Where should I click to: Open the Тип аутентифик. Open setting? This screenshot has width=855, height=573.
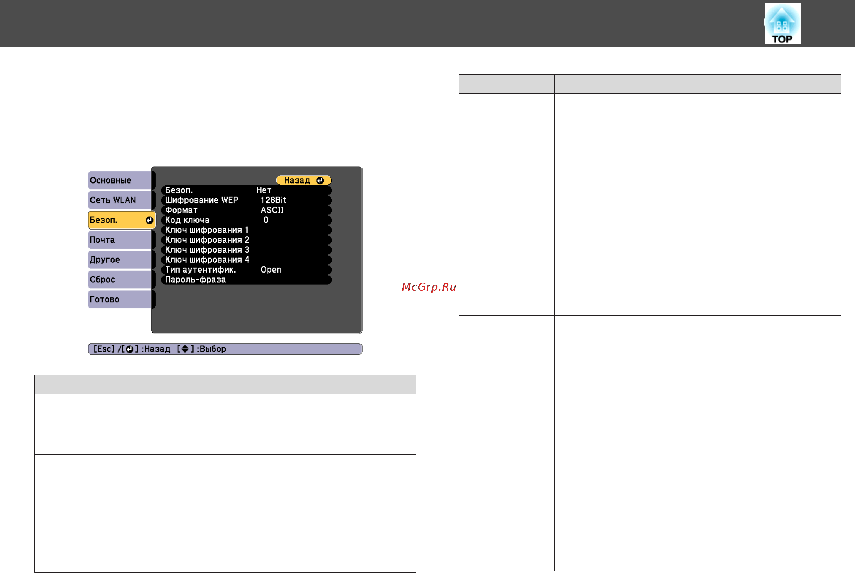(x=246, y=269)
